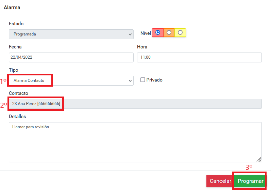Open the Estado dropdown showing Programada
Image resolution: width=271 pixels, height=191 pixels.
71,34
